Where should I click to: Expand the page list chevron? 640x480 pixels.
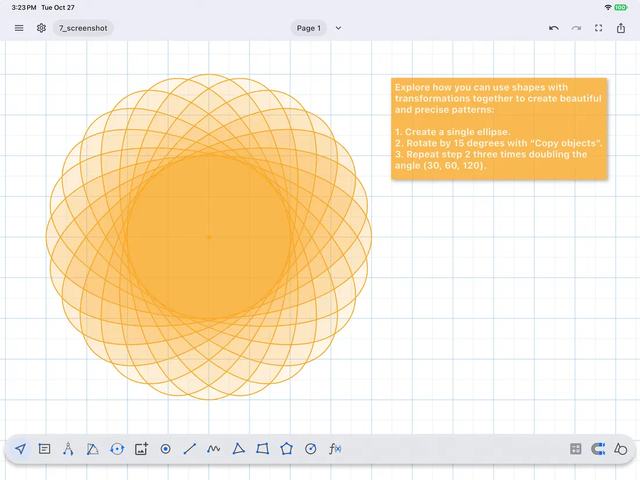tap(339, 28)
